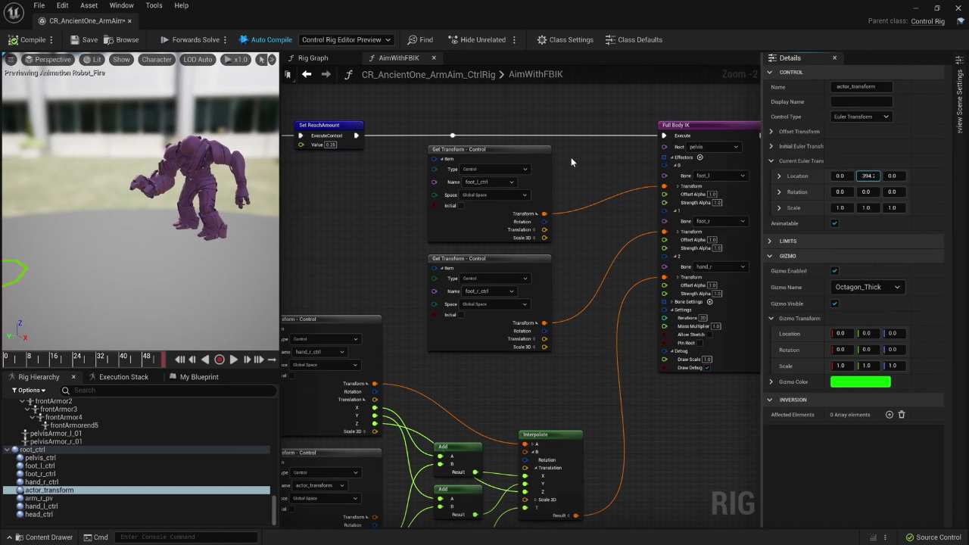Uncheck the Gizmo Visible checkbox
The image size is (969, 545).
click(834, 304)
